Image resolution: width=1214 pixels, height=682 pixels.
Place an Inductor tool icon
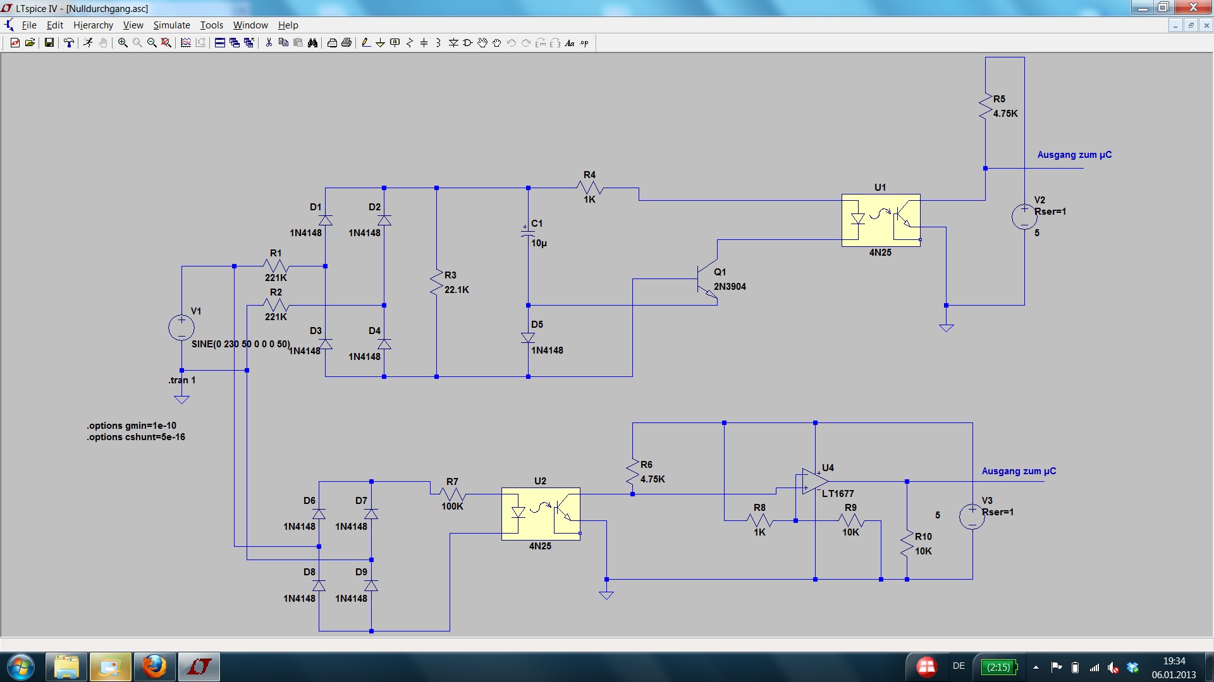(x=439, y=43)
